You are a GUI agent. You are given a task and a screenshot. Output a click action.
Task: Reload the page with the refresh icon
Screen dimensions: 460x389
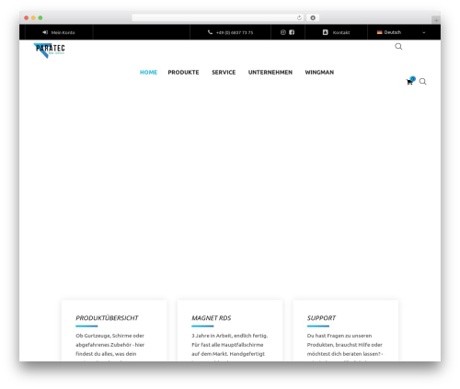(x=299, y=17)
